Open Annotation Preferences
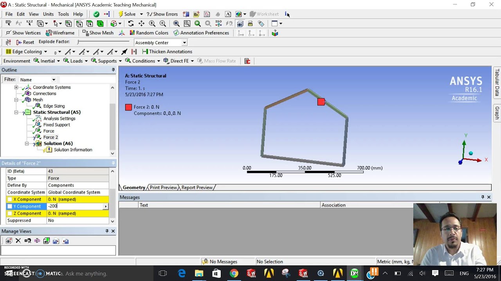Image resolution: width=501 pixels, height=281 pixels. (201, 33)
